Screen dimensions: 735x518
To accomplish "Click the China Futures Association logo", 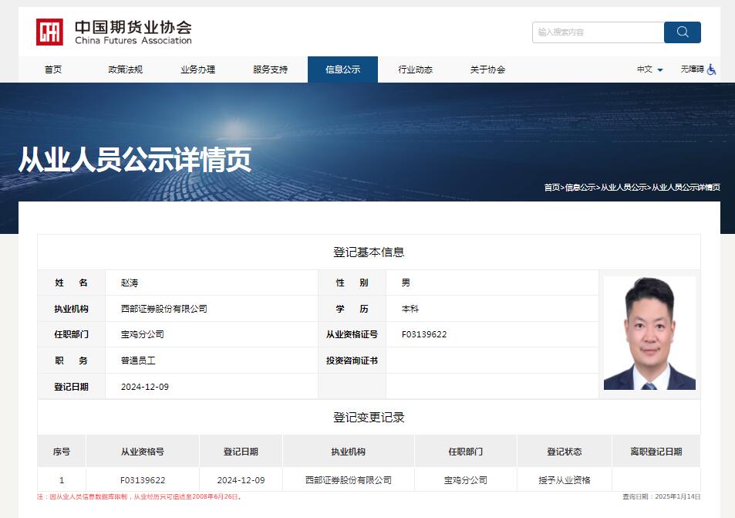I will (114, 32).
